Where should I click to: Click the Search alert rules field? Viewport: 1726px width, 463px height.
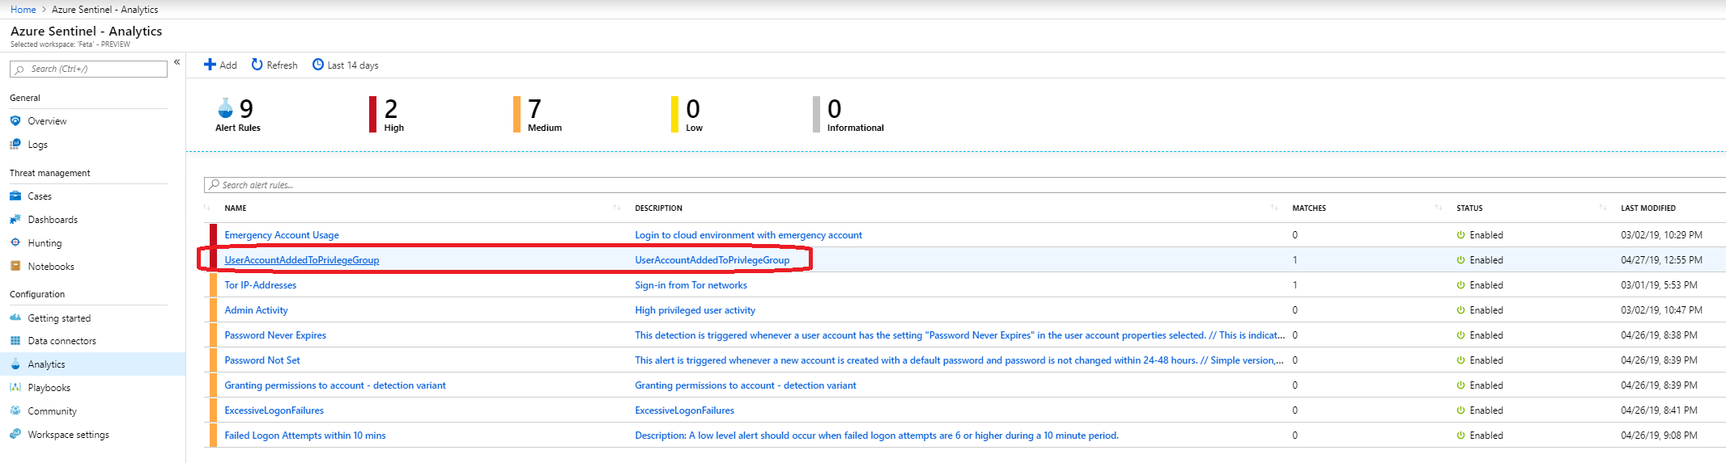pyautogui.click(x=964, y=185)
